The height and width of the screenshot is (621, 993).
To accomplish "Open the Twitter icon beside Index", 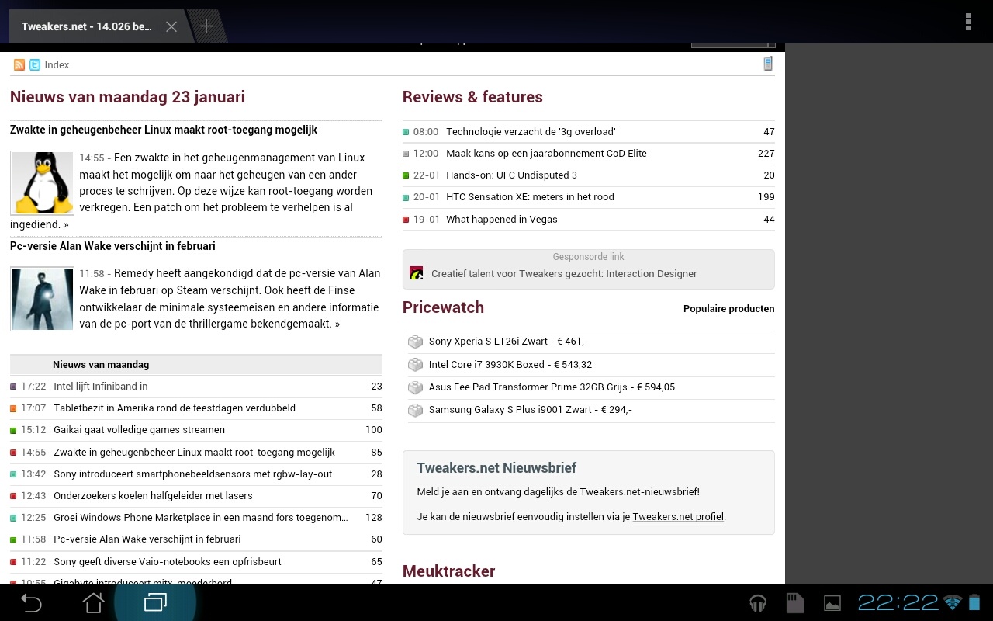I will tap(35, 65).
